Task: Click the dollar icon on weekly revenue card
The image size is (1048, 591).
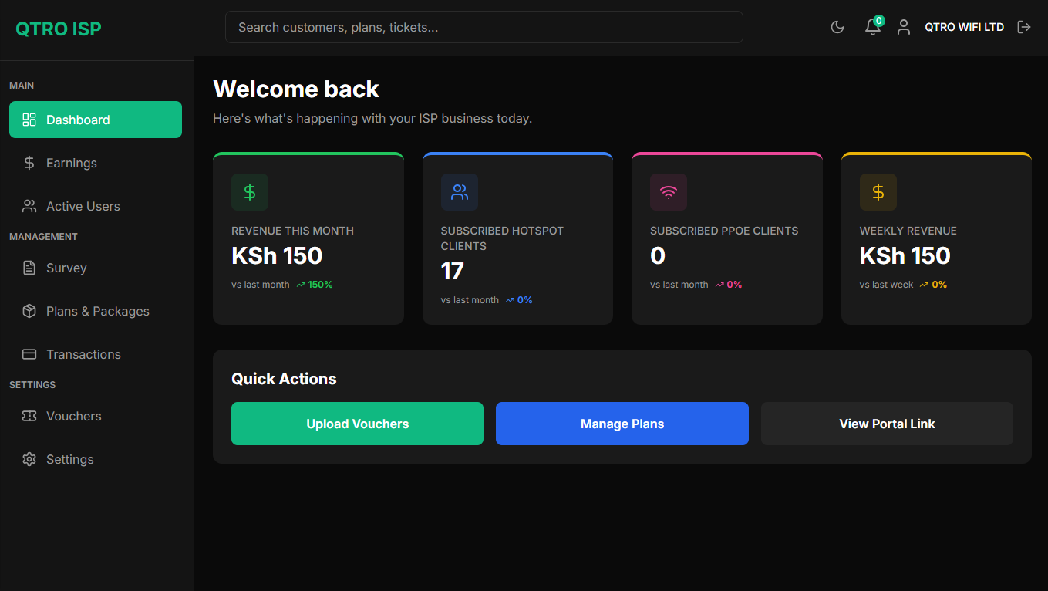Action: pos(878,192)
